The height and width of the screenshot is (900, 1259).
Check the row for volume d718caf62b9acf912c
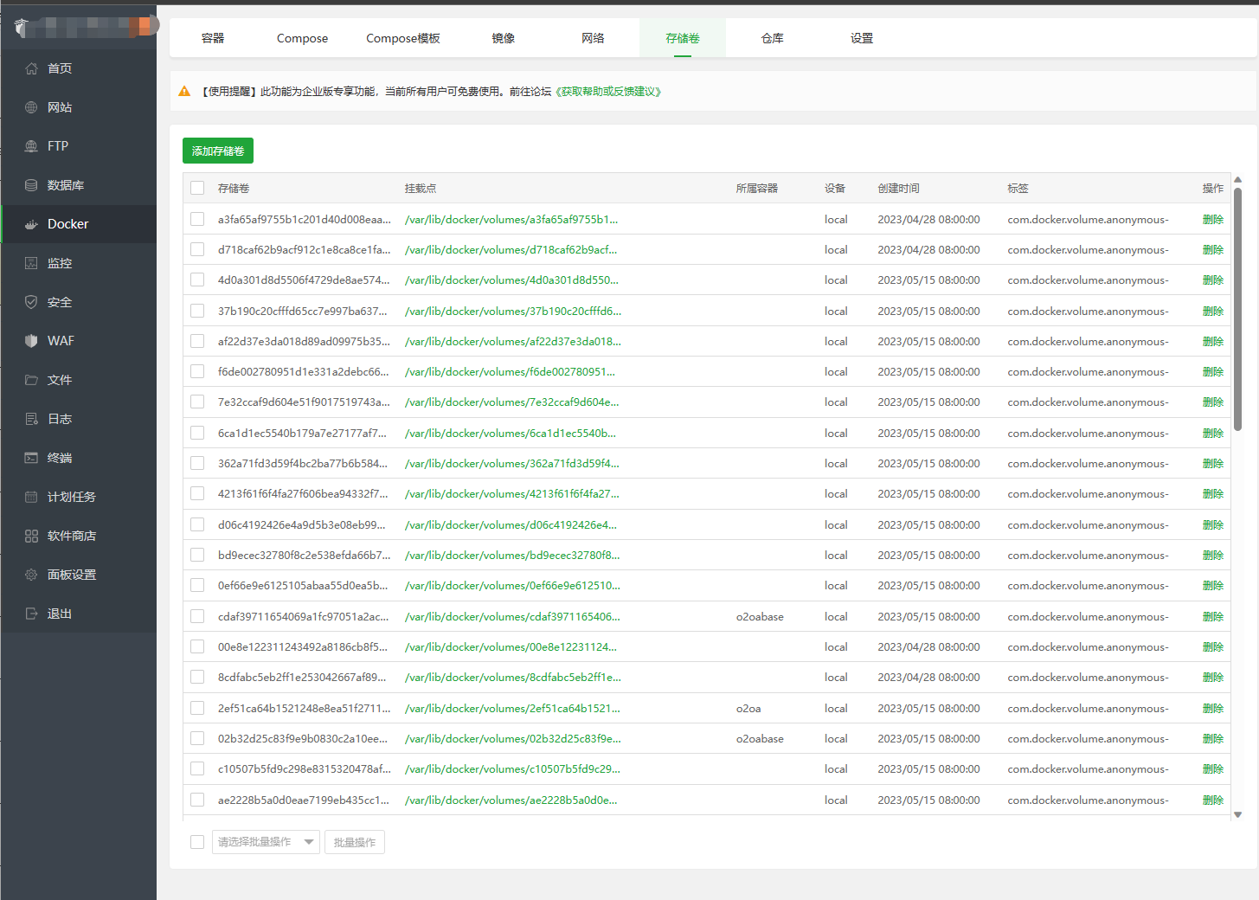point(197,249)
